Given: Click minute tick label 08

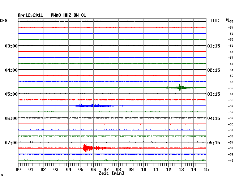Looking at the screenshot, I should click(118, 170).
